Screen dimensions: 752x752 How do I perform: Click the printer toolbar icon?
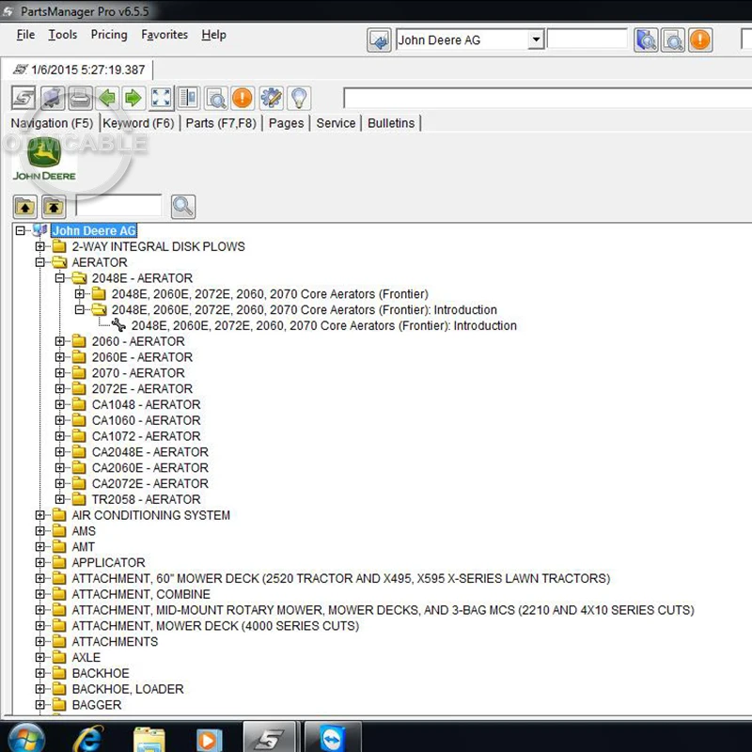click(80, 99)
